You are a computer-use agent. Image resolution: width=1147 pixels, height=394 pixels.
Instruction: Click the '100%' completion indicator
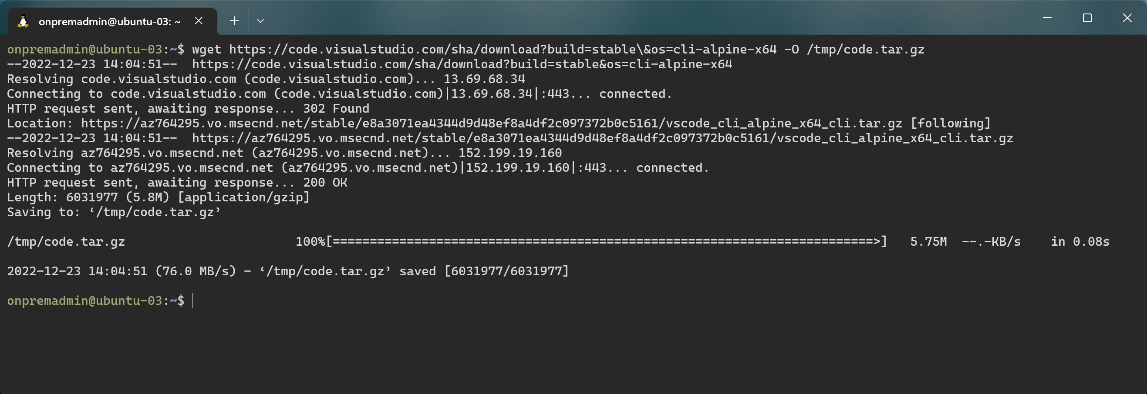tap(310, 241)
